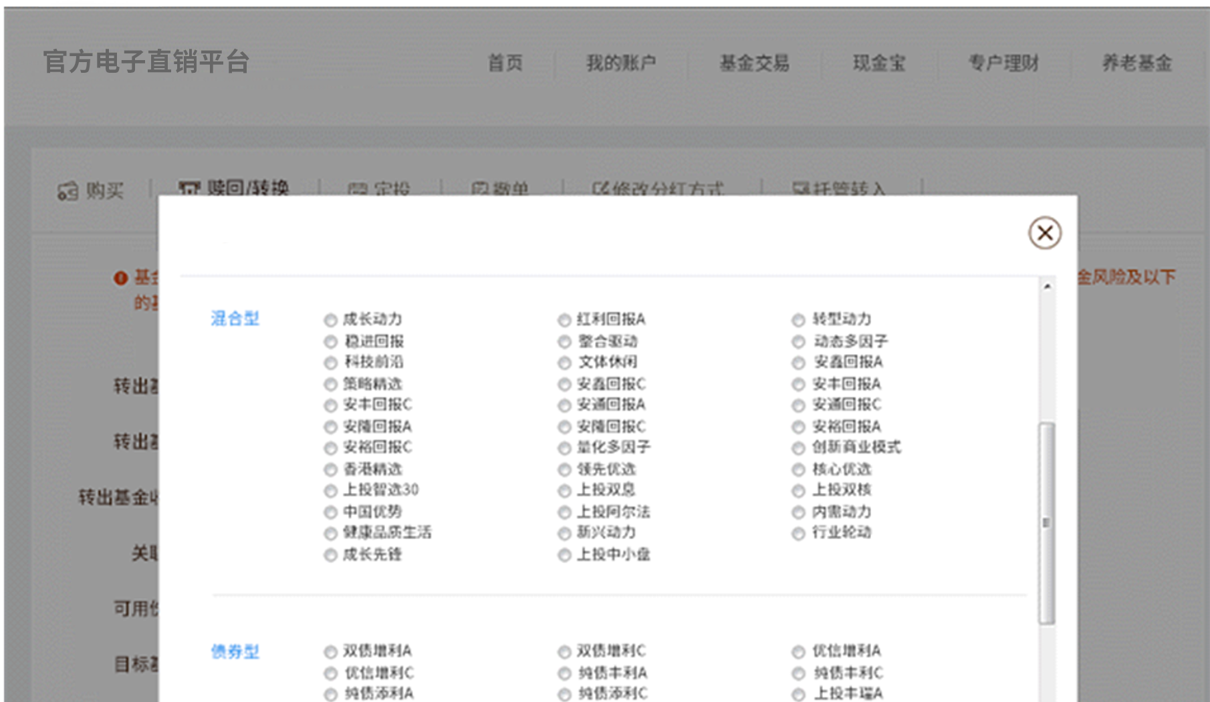Select the 量化多因子 radio button
This screenshot has width=1210, height=702.
pyautogui.click(x=564, y=448)
